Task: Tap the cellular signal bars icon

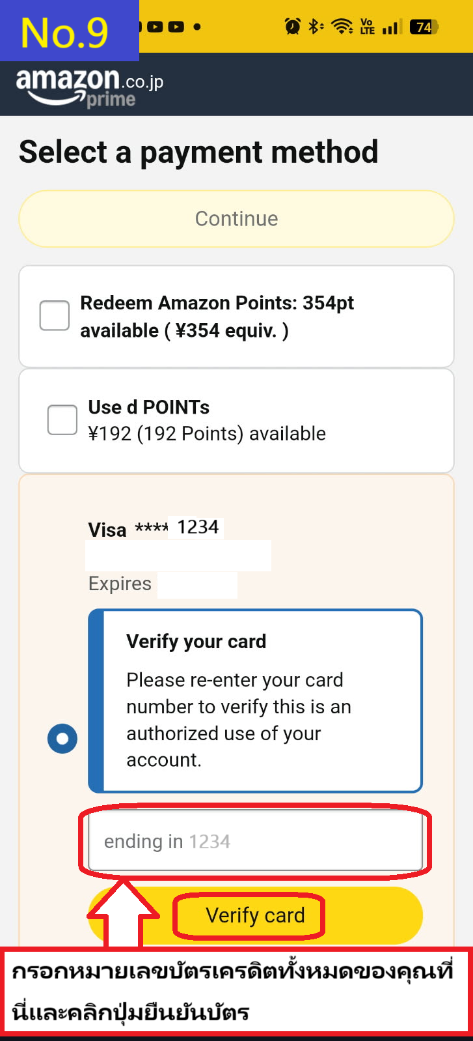Action: (x=391, y=27)
